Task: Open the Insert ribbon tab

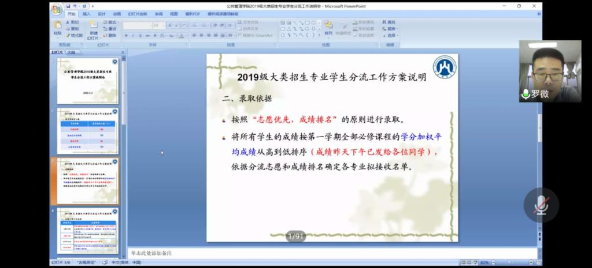Action: coord(86,13)
